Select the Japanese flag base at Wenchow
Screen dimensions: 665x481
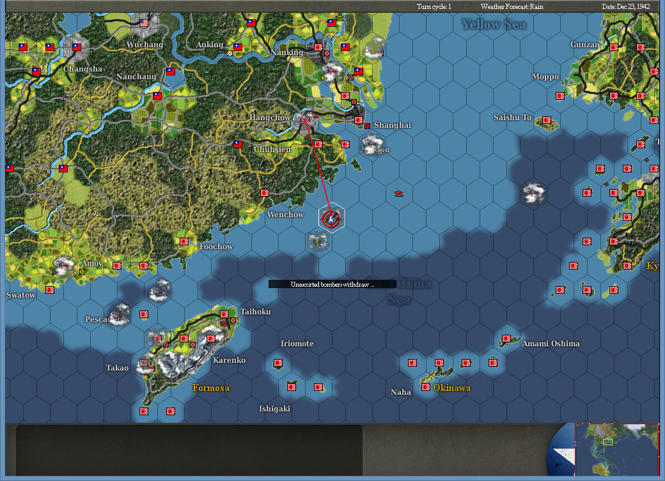tap(265, 193)
